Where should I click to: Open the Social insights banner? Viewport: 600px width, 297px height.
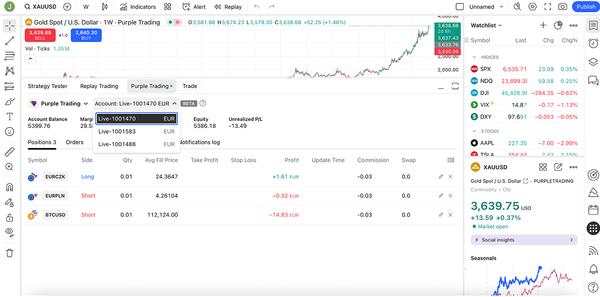pos(524,240)
